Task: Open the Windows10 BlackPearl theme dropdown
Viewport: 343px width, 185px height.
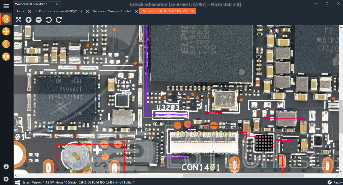Action: (37, 4)
